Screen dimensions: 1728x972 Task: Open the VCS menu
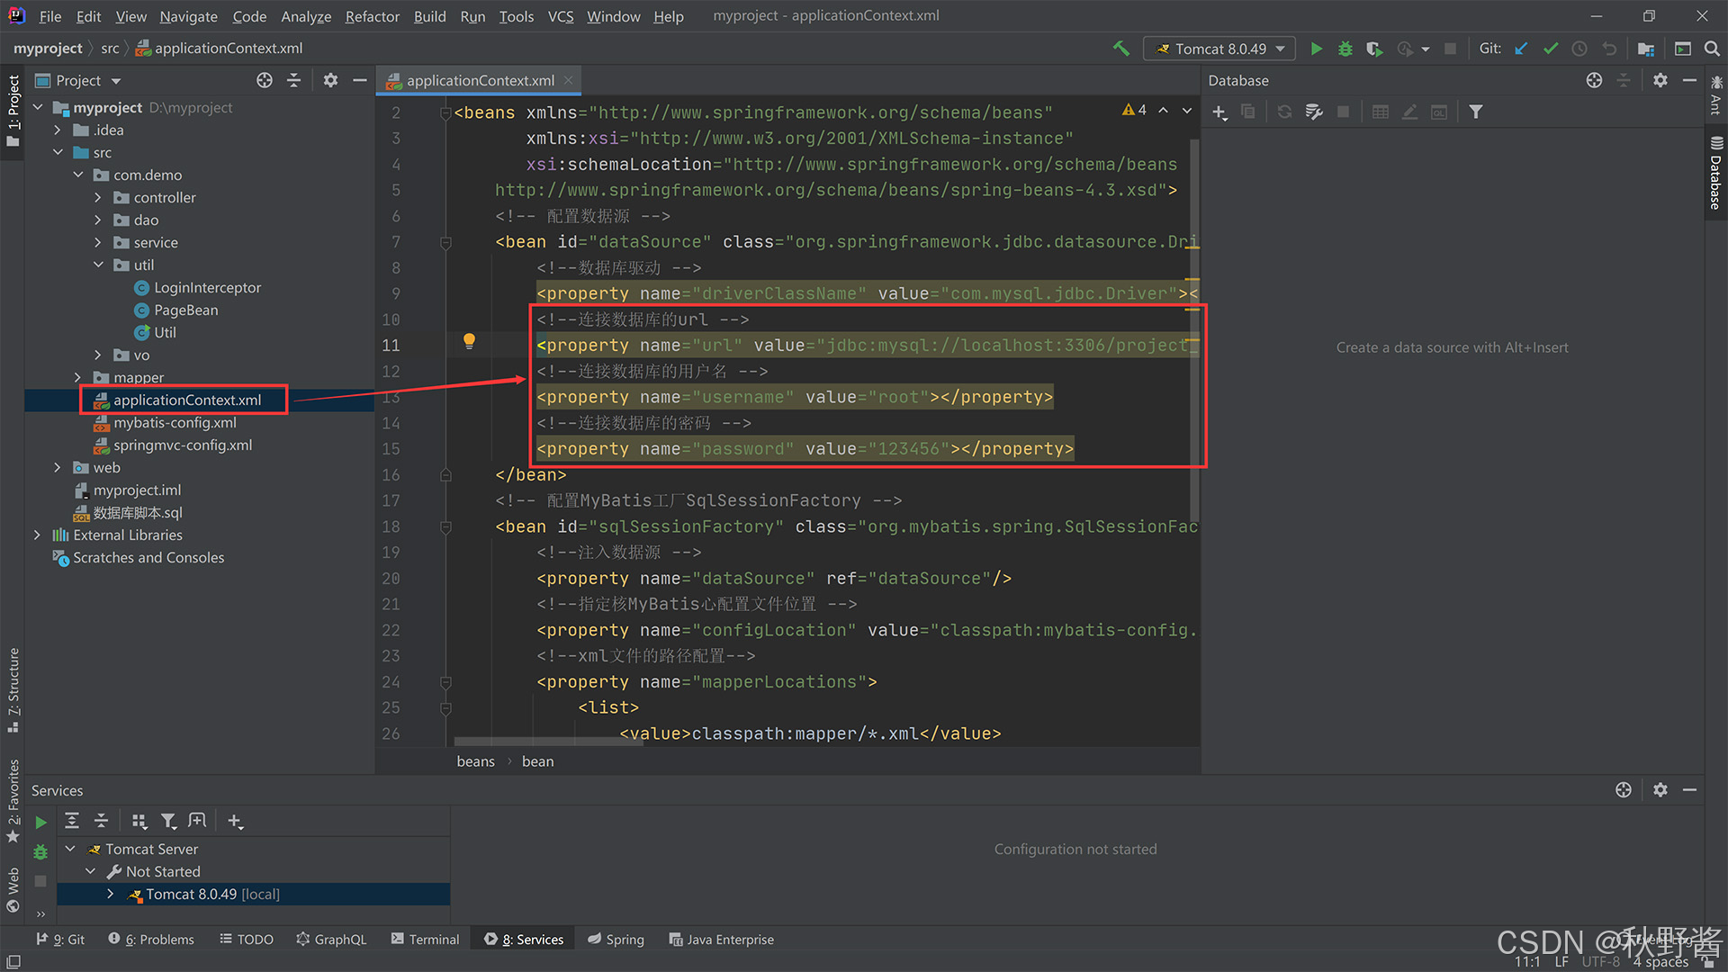point(561,16)
